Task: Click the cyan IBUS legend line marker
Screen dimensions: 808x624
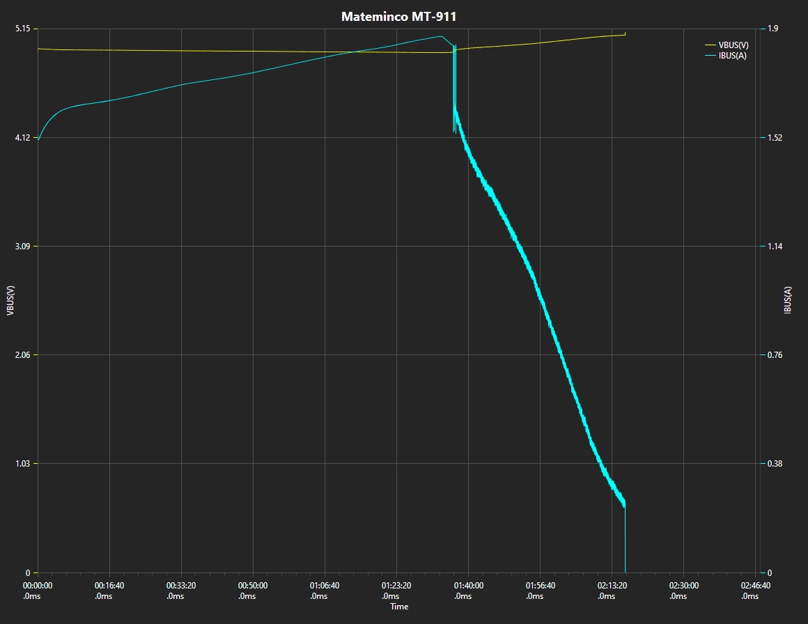Action: click(710, 56)
